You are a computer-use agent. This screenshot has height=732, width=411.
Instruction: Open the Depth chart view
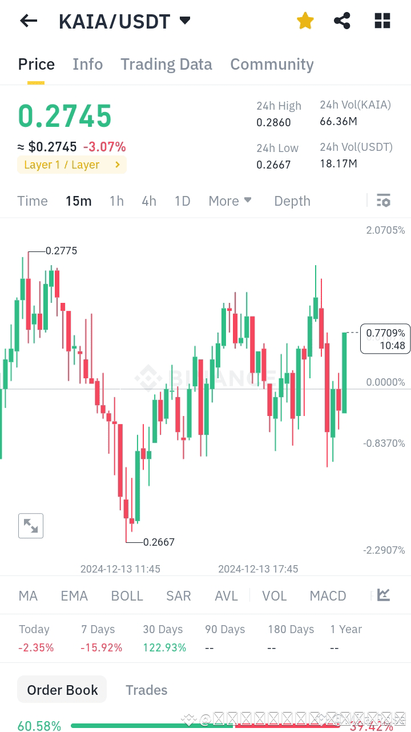[292, 201]
